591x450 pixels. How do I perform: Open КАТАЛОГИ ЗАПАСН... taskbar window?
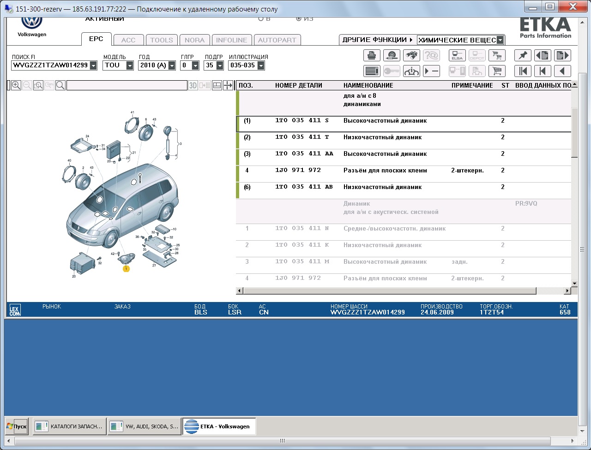pyautogui.click(x=69, y=426)
